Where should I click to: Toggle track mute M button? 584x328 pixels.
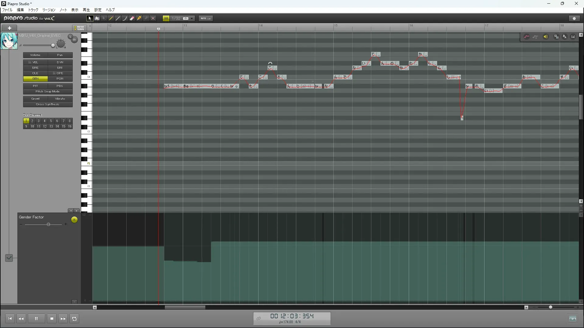74,40
